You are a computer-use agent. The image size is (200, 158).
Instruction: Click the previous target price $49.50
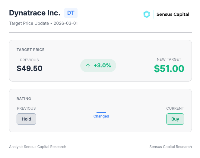tap(30, 68)
